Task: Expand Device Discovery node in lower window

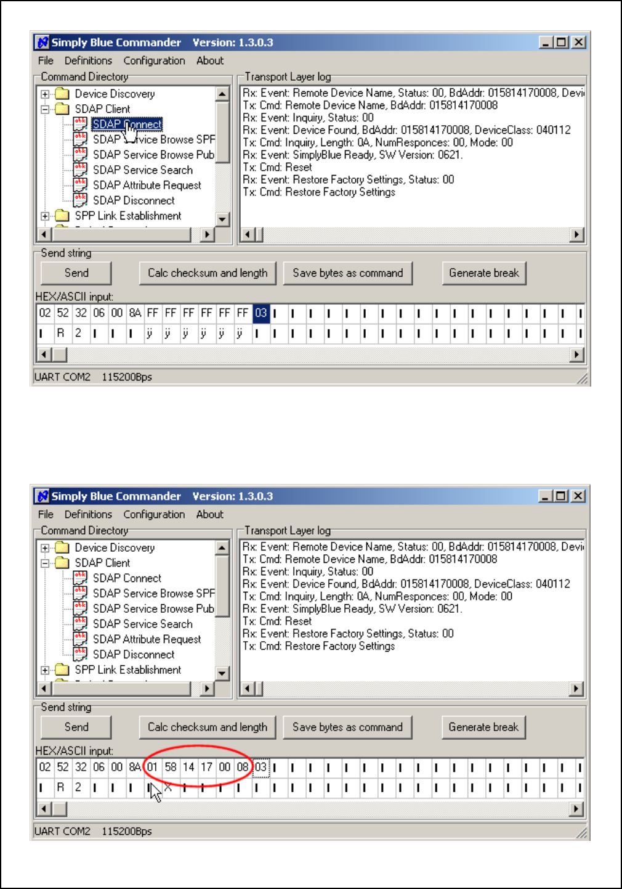Action: [x=45, y=548]
